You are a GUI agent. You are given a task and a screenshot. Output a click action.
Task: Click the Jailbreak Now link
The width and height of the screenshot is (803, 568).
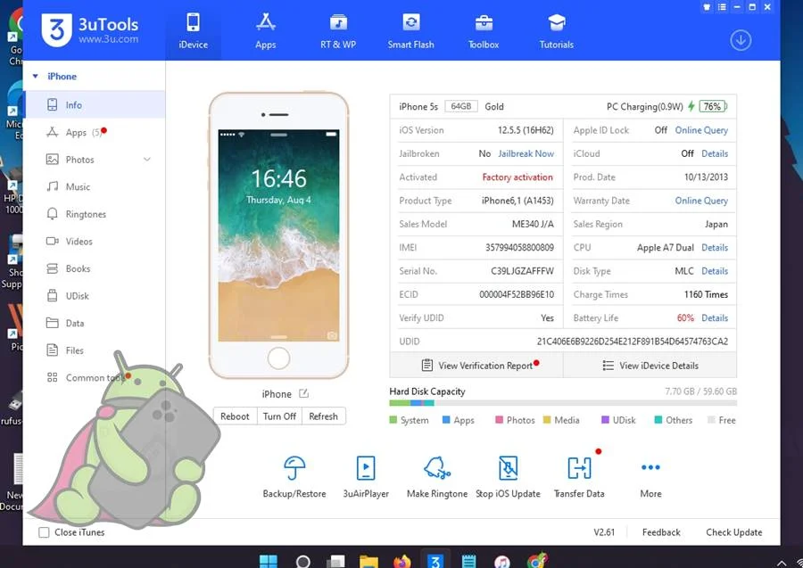(526, 153)
